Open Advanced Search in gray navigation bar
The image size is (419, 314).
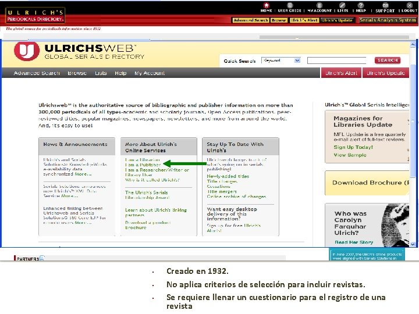[37, 73]
